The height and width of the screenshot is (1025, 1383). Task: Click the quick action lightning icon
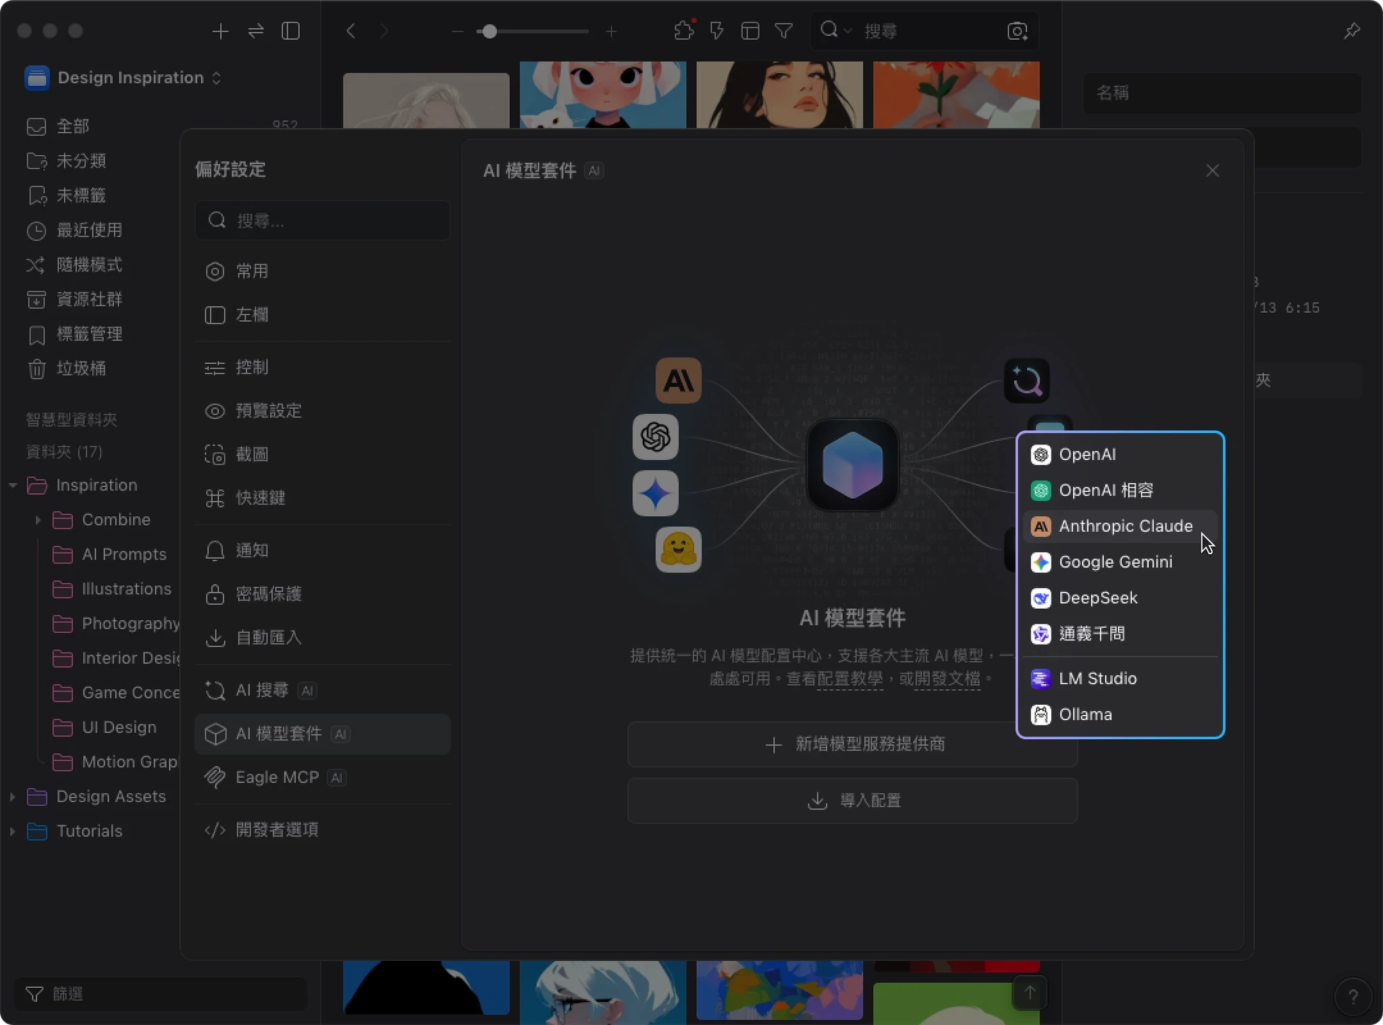pyautogui.click(x=716, y=31)
